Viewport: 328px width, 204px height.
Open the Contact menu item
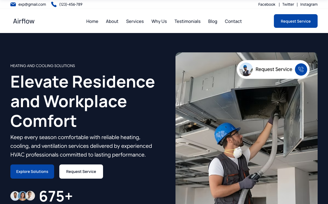point(233,21)
